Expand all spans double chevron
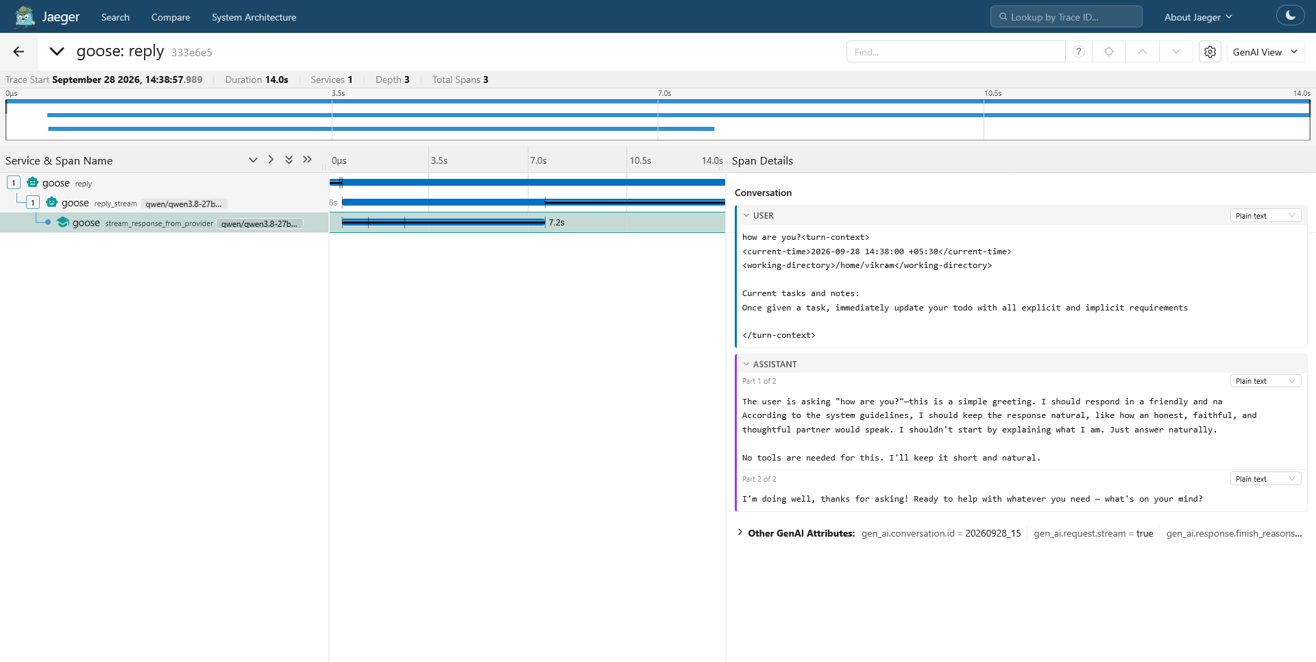1316x662 pixels. [307, 160]
